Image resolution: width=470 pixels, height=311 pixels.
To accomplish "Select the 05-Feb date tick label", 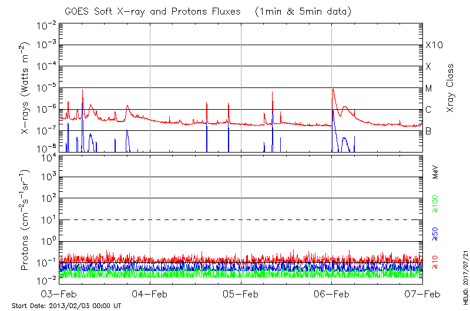I will (241, 294).
